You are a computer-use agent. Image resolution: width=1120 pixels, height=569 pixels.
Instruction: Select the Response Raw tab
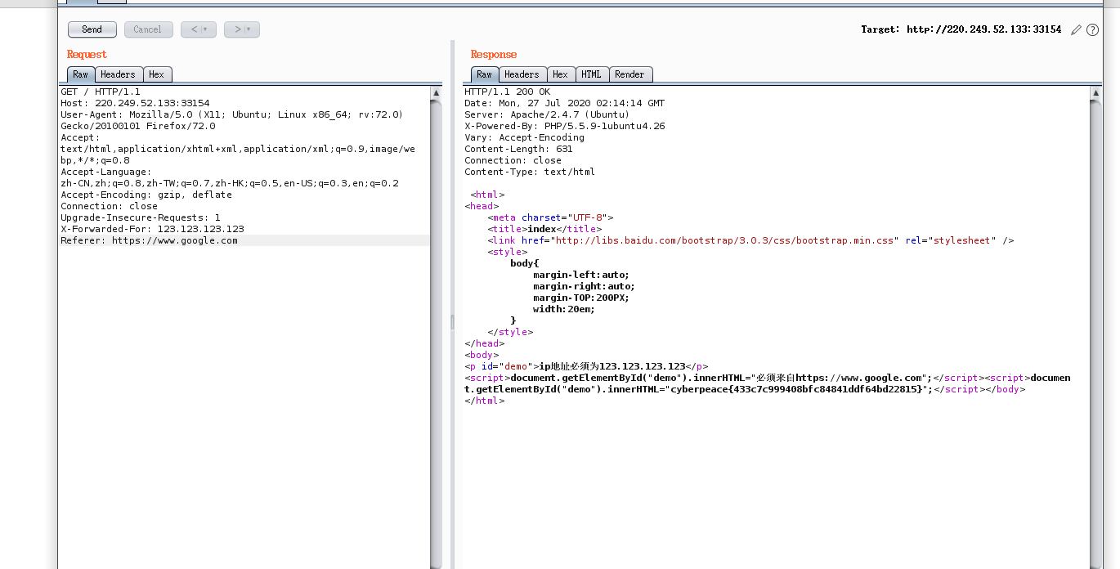tap(484, 74)
